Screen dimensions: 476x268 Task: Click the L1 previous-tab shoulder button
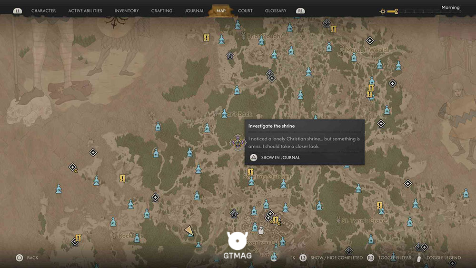tap(18, 10)
